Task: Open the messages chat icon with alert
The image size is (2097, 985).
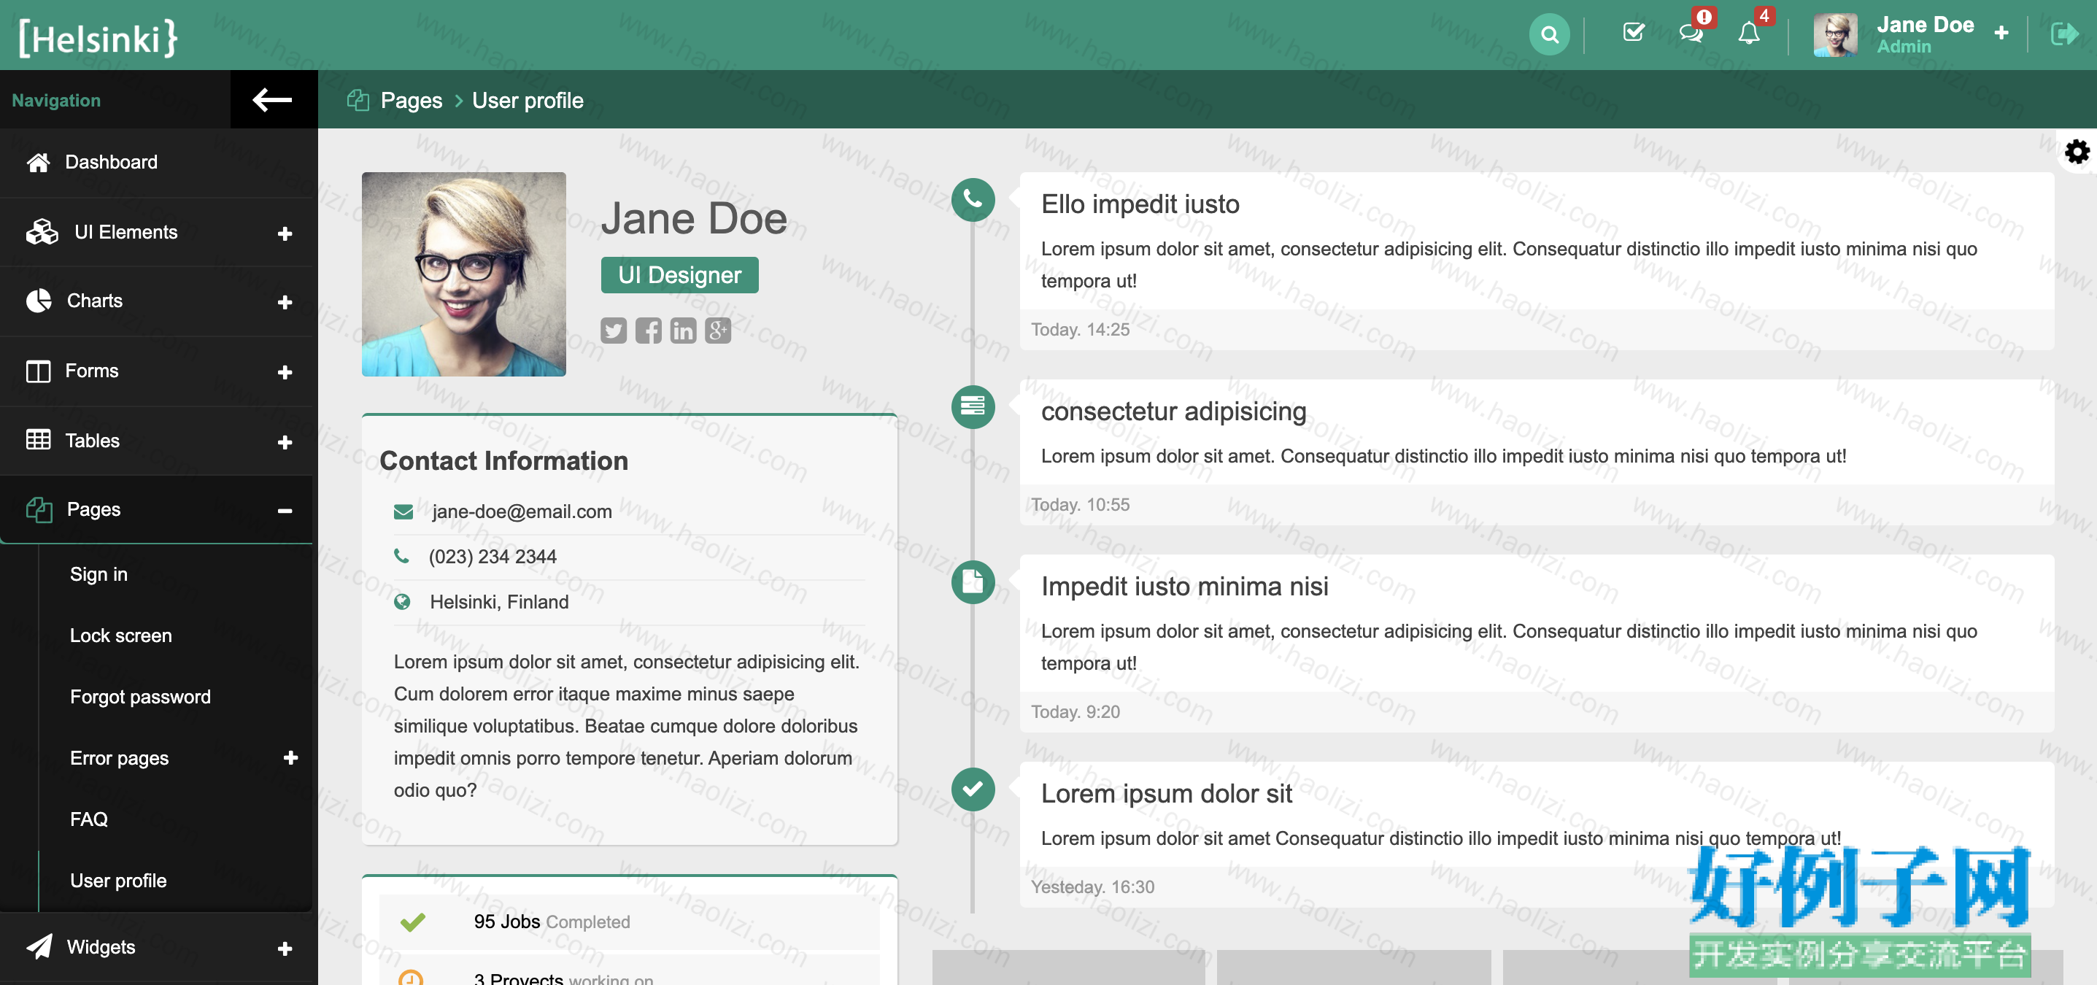Action: (1691, 34)
